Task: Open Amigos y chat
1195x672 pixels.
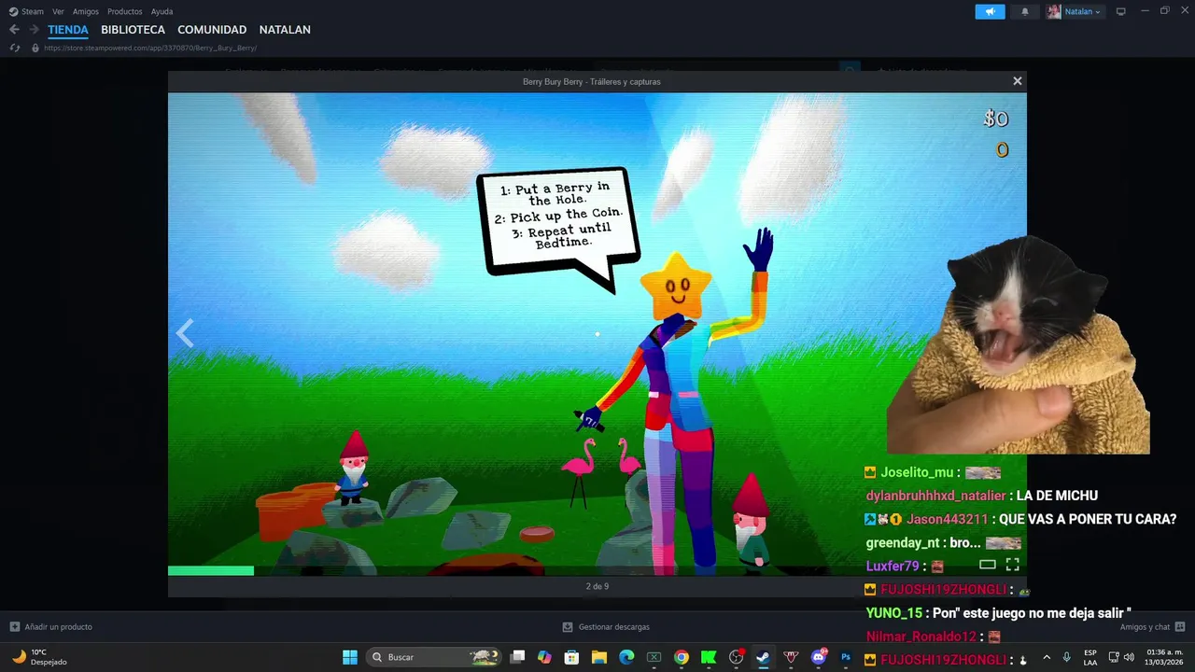Action: pos(1152,627)
